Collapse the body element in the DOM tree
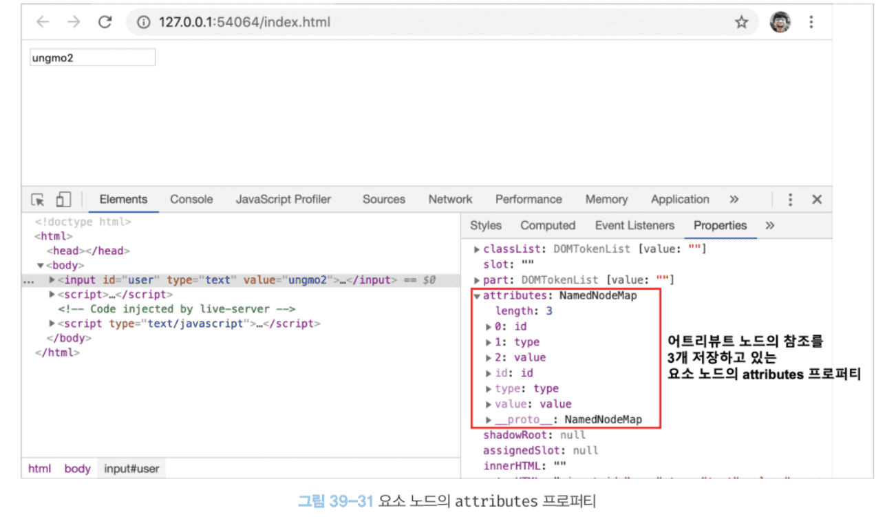Image resolution: width=896 pixels, height=517 pixels. [41, 266]
